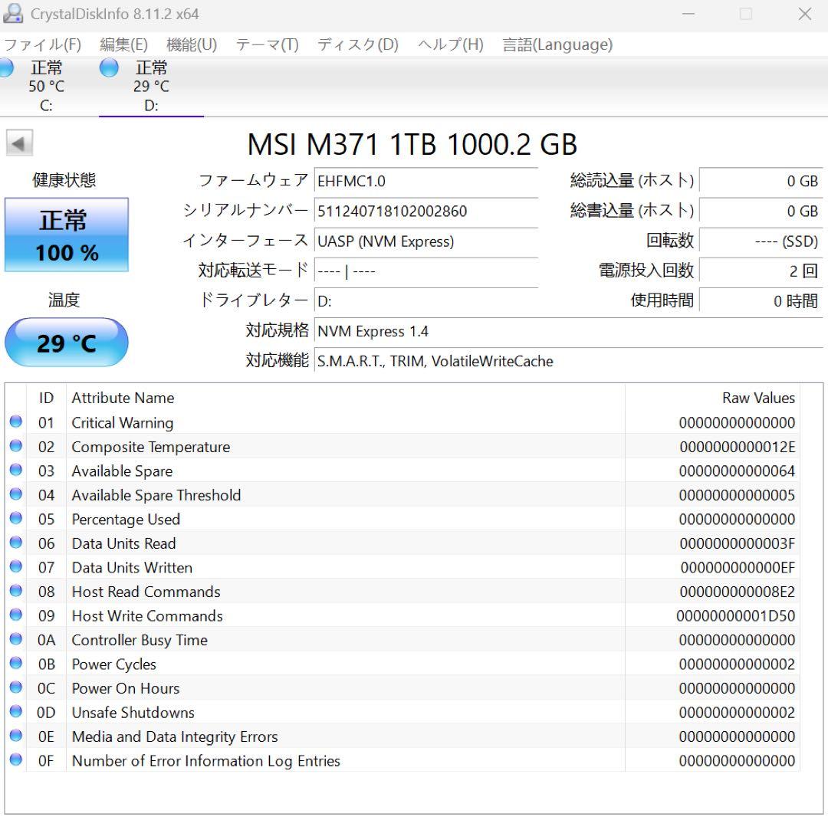828x820 pixels.
Task: Open the テーマ (Theme) dropdown menu
Action: click(x=267, y=44)
